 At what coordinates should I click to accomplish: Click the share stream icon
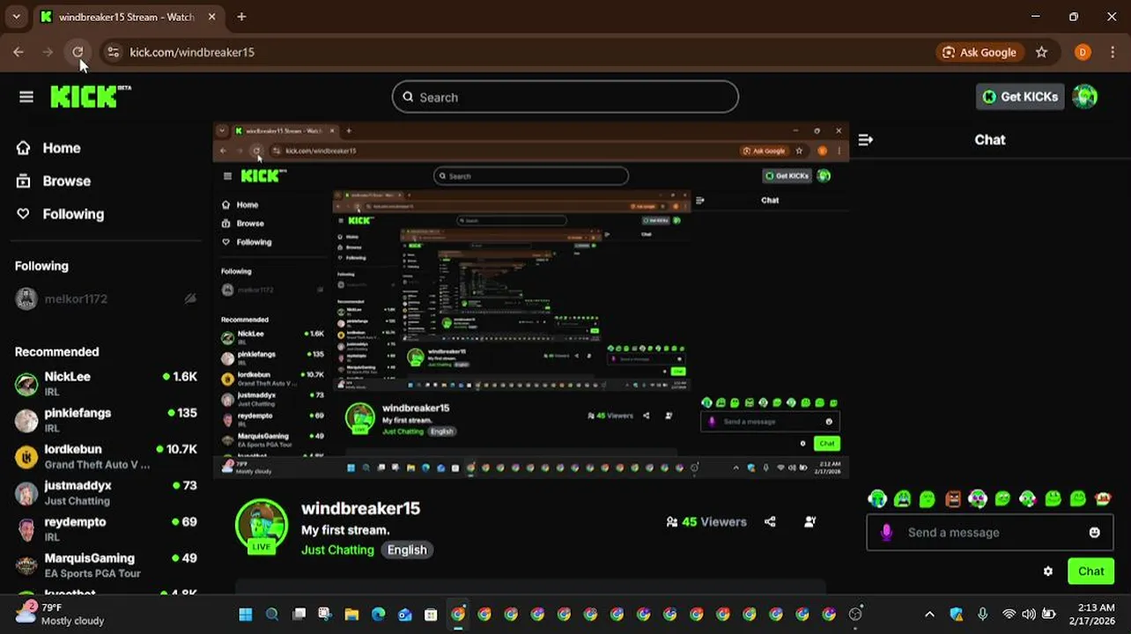[771, 521]
